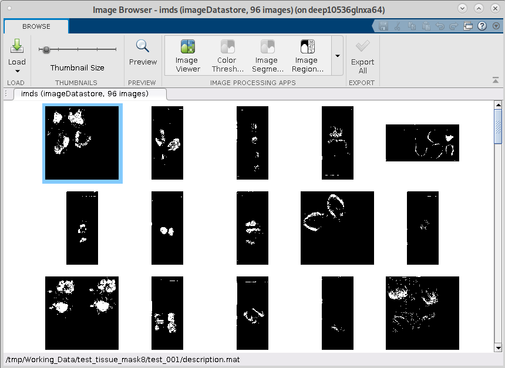Select the last thumbnail in the second row
Viewport: 505px width, 368px height.
422,228
